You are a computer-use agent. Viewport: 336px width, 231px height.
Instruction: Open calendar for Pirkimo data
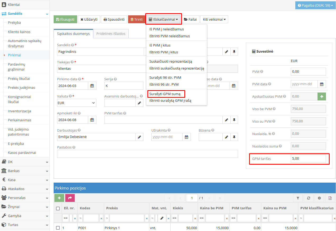92,86
